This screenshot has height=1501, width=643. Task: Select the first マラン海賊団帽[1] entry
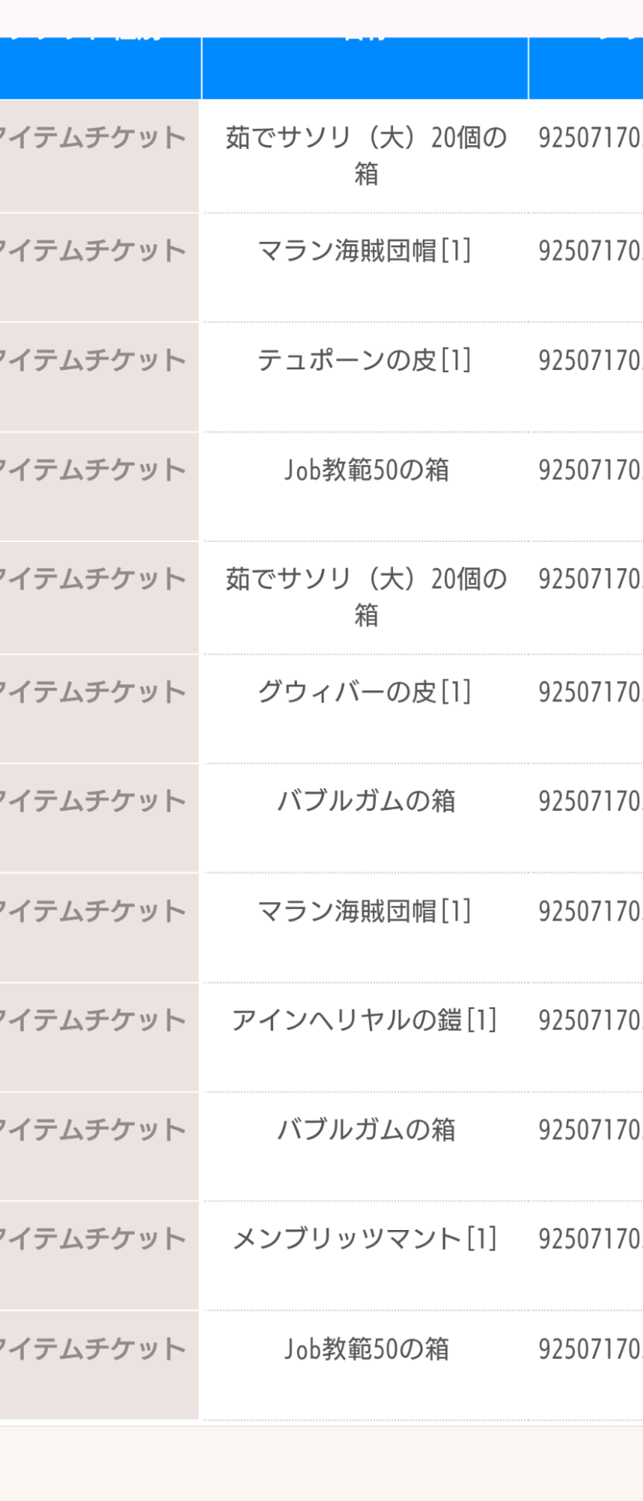(364, 250)
